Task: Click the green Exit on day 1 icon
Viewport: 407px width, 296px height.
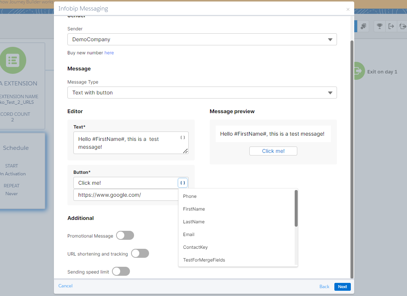Action: 359,71
